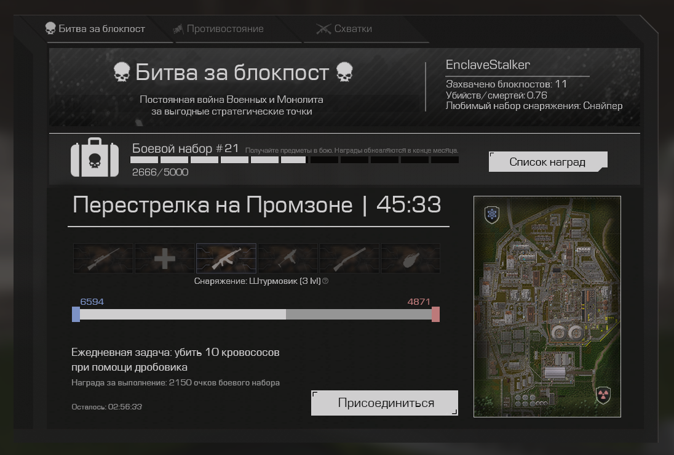Viewport: 674px width, 455px height.
Task: Click the snowflake faction shield on map
Action: point(492,214)
